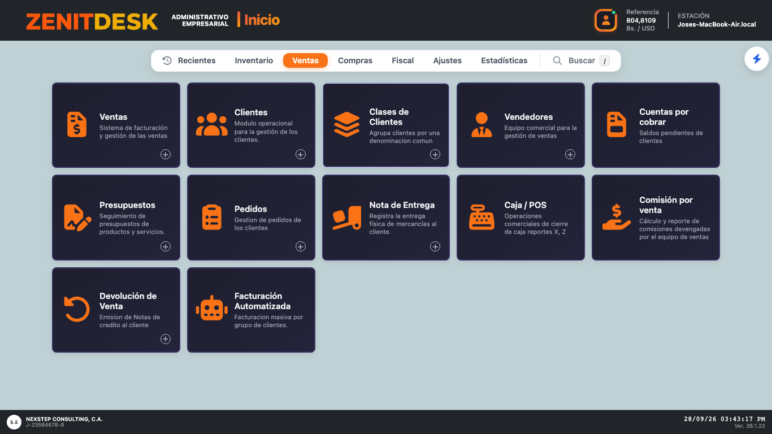The height and width of the screenshot is (434, 772).
Task: Expand the plus icon on Ventas card
Action: click(166, 154)
